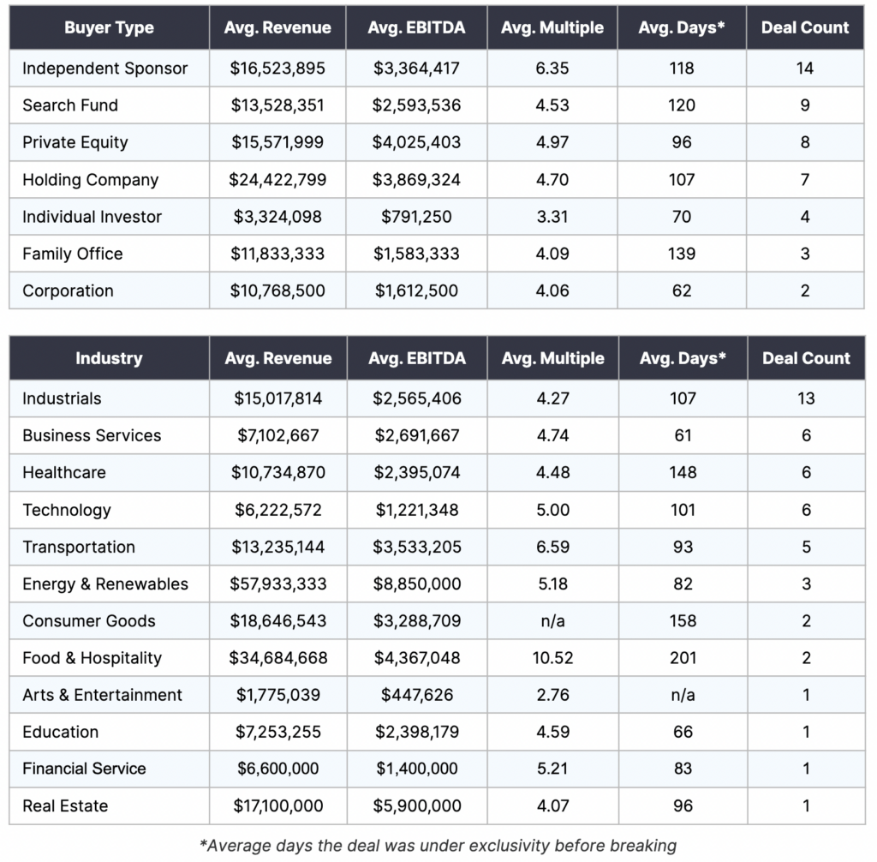This screenshot has width=877, height=862.
Task: Select the Transportation multiple value 6.59
Action: click(x=552, y=547)
